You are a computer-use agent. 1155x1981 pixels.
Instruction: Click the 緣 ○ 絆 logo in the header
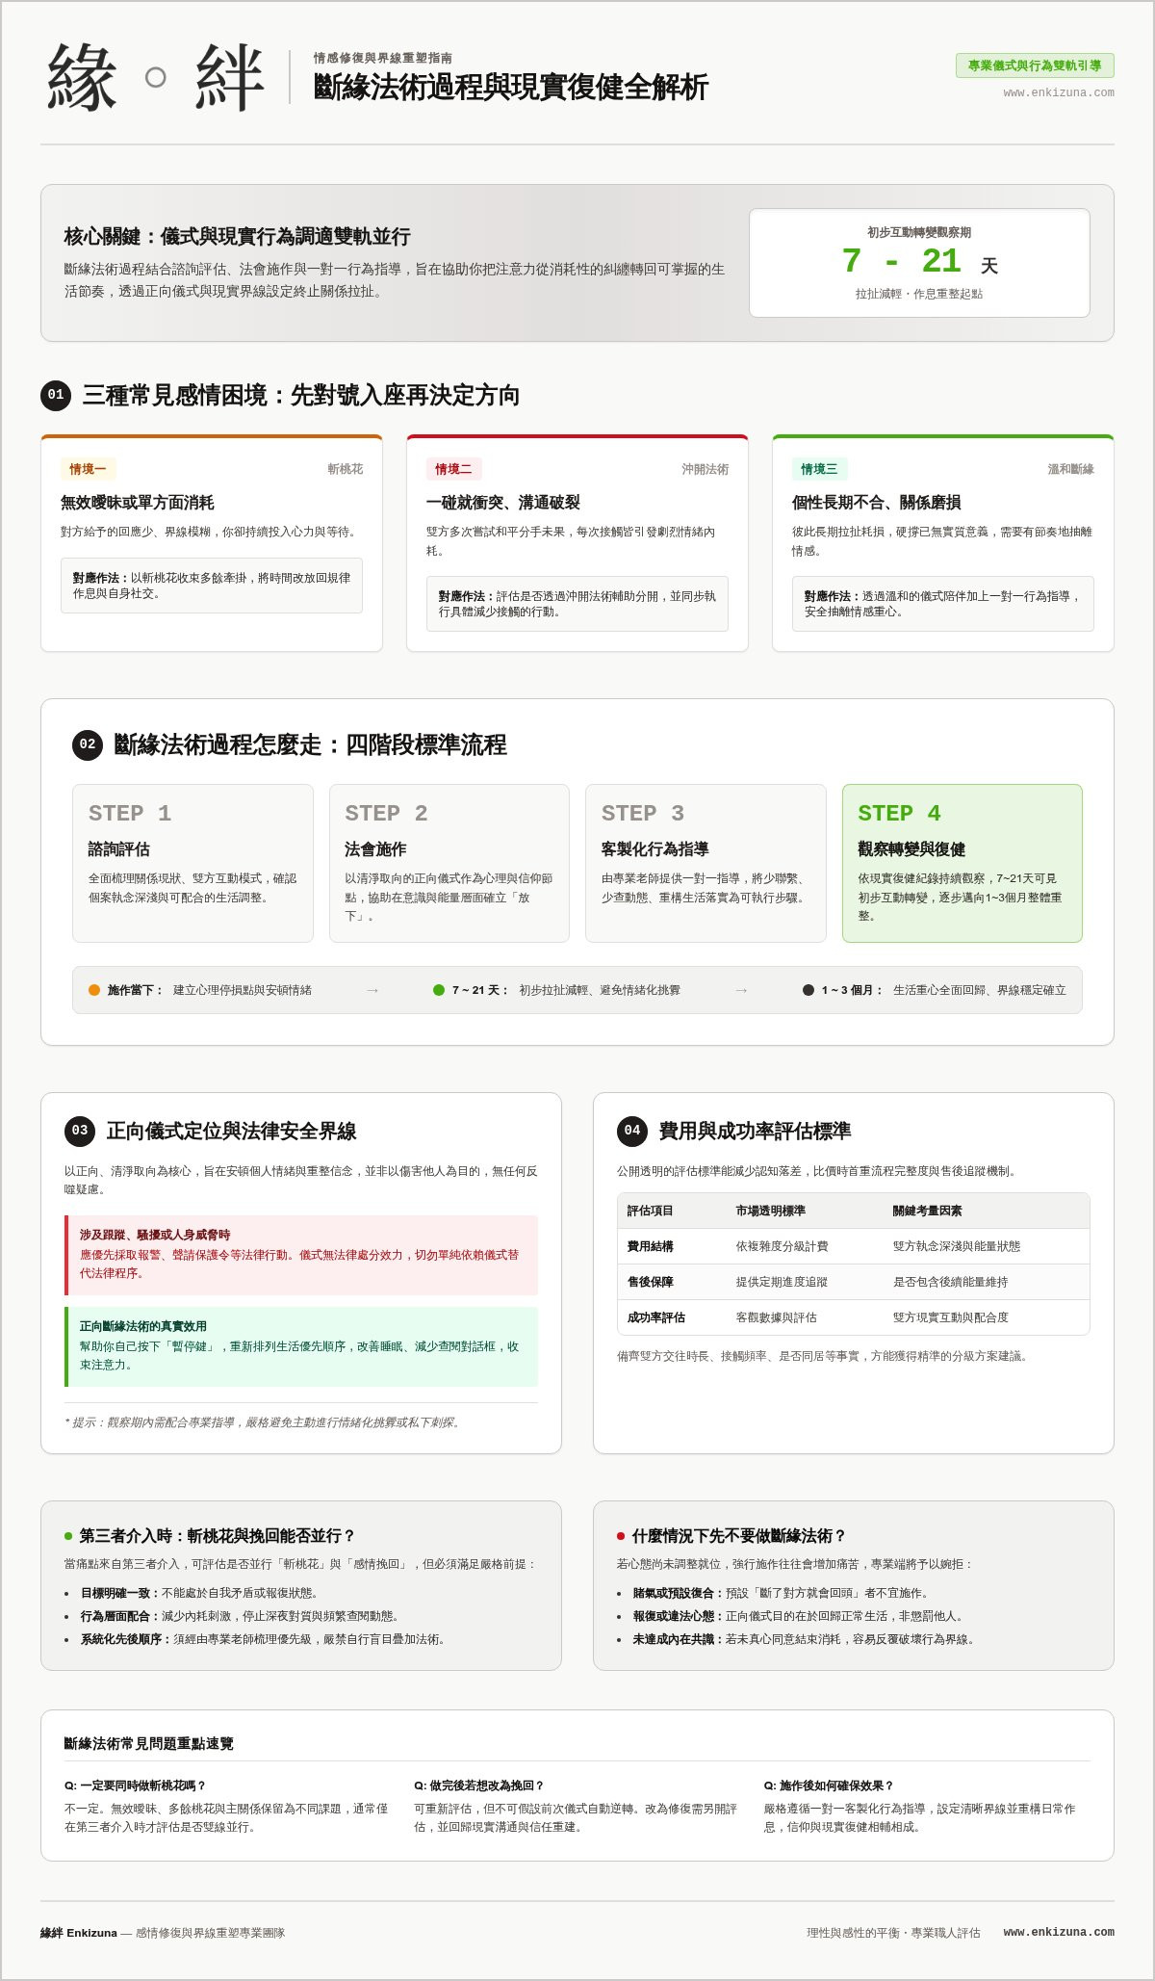click(155, 77)
